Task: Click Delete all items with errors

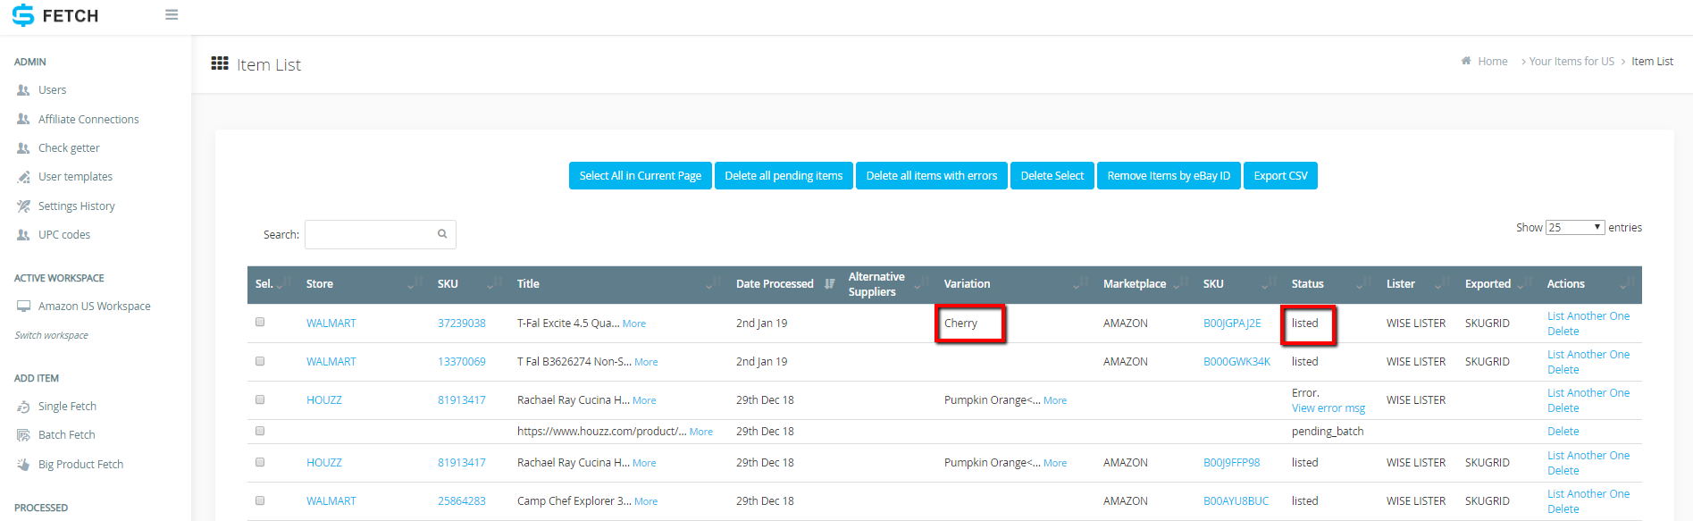Action: [x=932, y=175]
